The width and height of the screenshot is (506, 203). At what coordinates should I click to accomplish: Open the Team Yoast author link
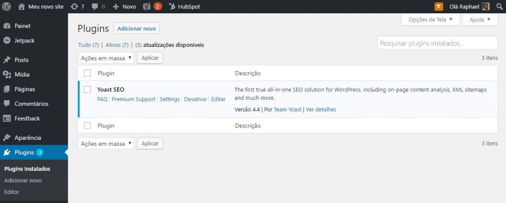point(288,110)
